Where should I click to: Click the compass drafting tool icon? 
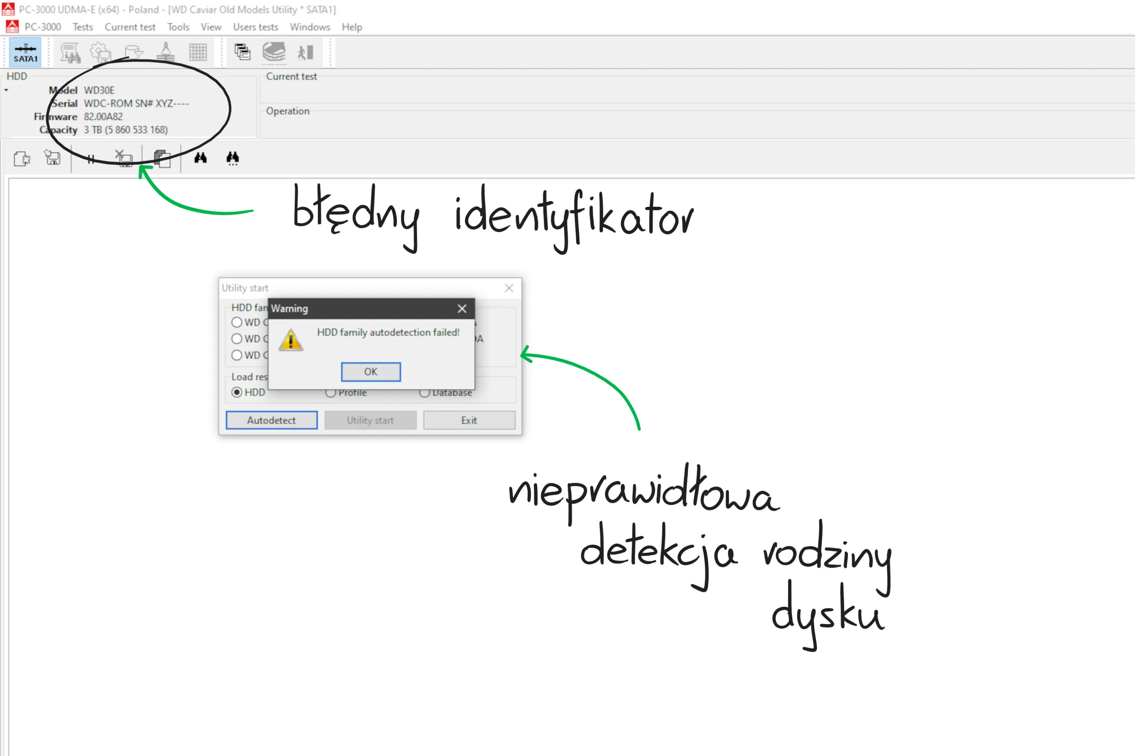(165, 53)
